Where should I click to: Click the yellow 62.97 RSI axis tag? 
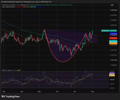click(x=112, y=75)
